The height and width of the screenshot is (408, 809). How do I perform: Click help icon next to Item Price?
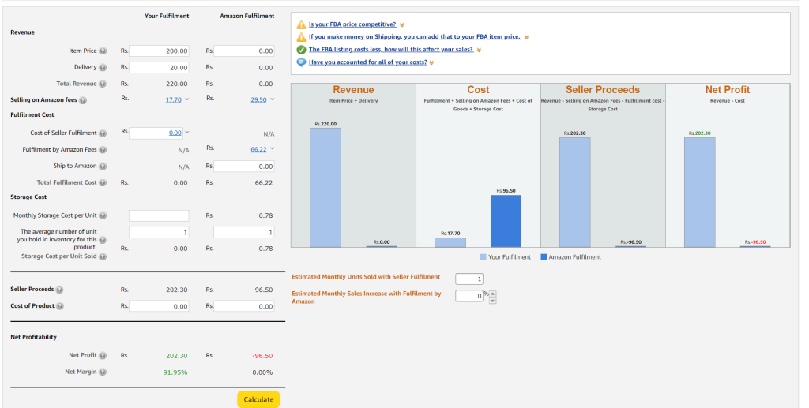point(103,51)
